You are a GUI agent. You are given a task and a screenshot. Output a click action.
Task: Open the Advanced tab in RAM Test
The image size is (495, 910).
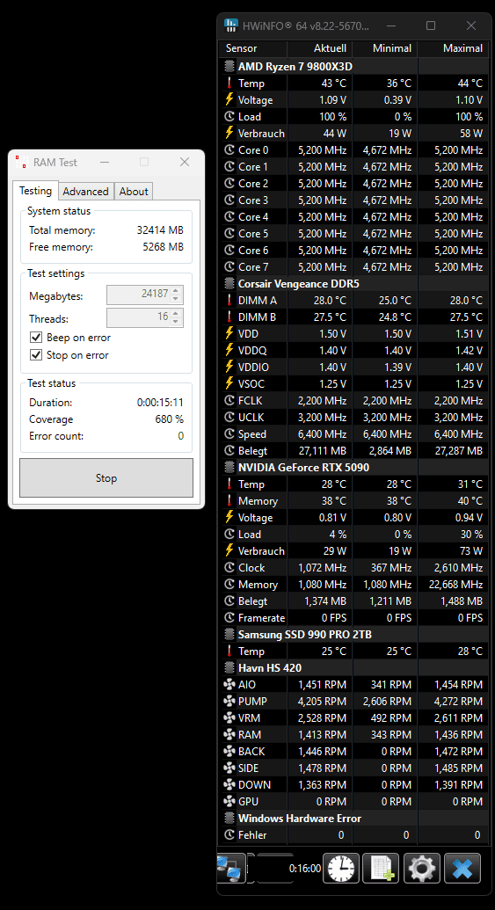click(85, 192)
